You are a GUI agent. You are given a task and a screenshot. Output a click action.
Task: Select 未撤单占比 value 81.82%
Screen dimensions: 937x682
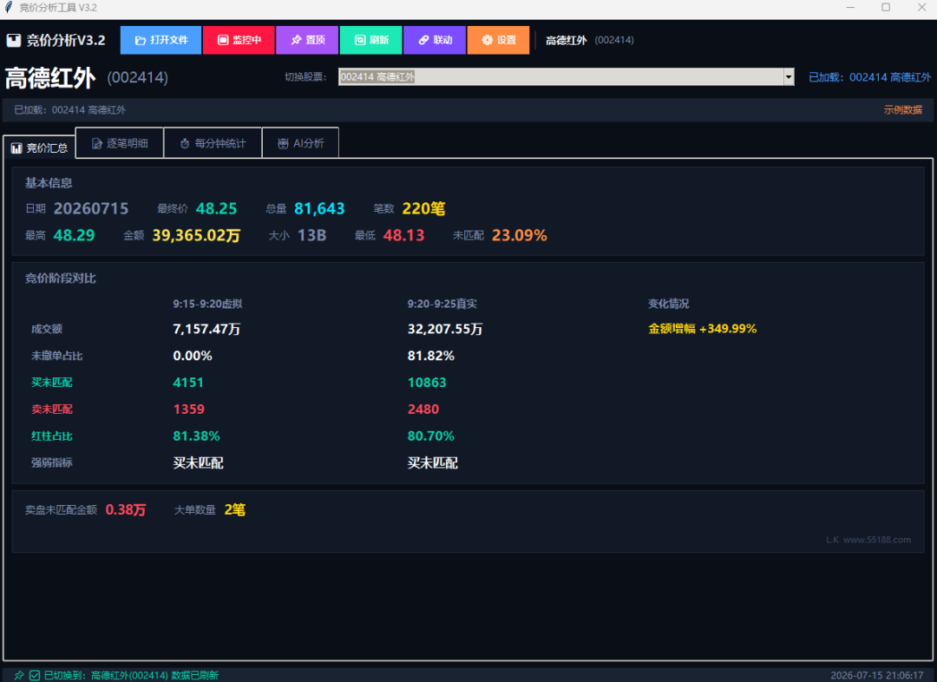click(x=431, y=356)
